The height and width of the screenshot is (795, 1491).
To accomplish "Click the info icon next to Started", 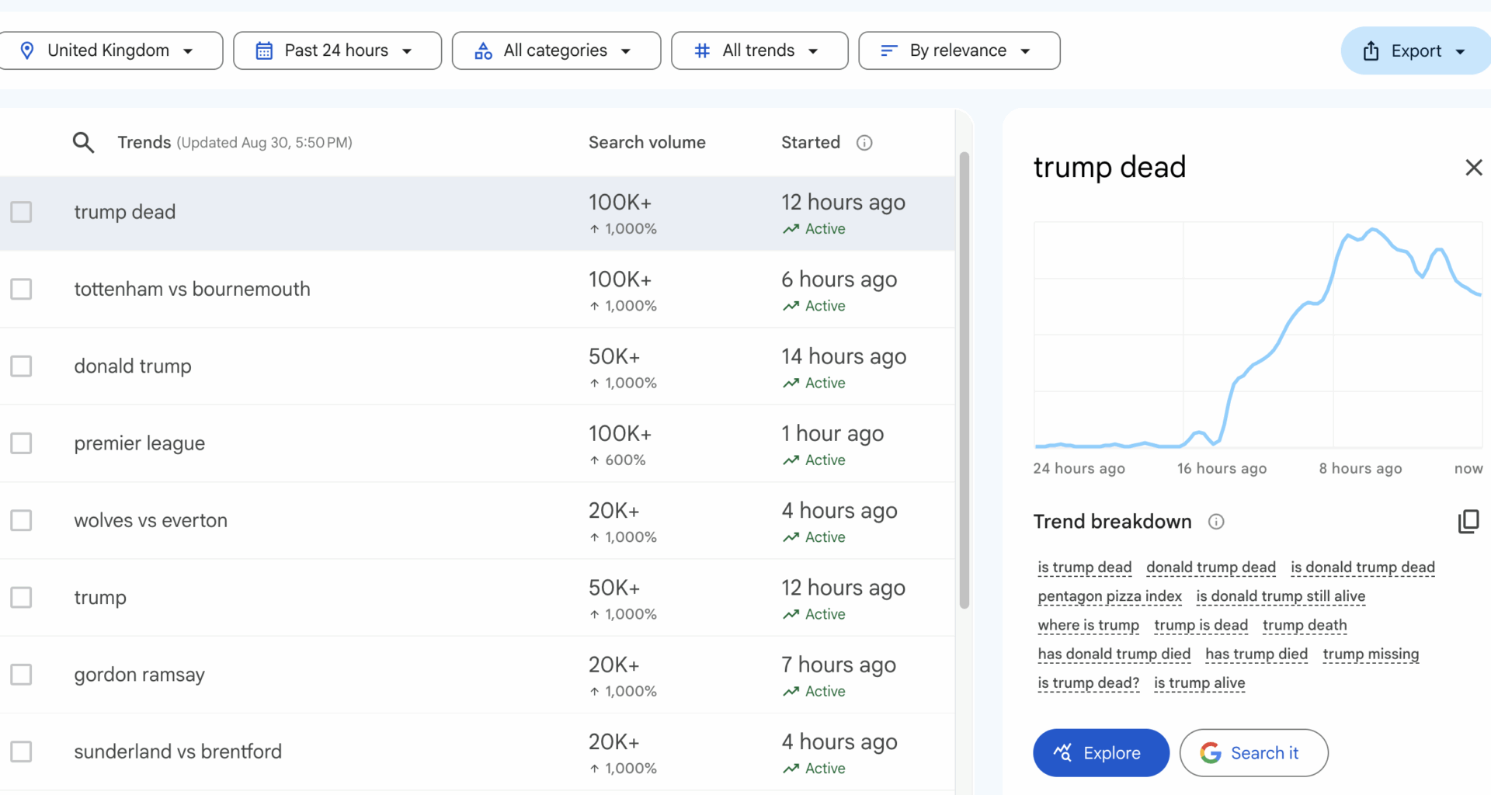I will [864, 143].
